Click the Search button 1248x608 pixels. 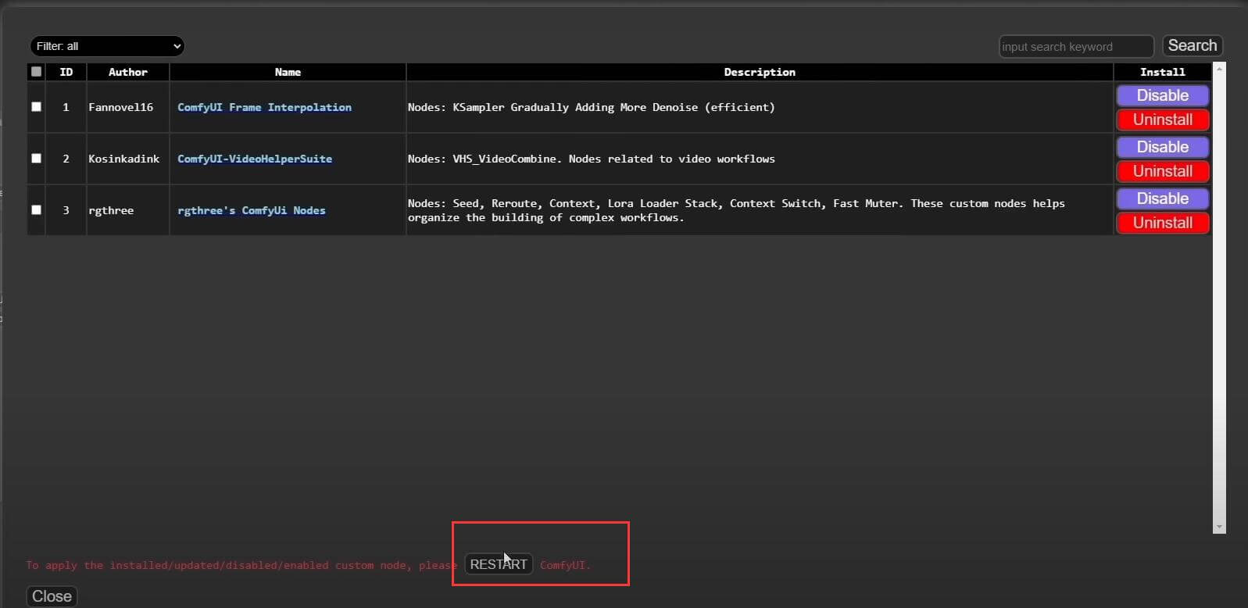coord(1193,45)
